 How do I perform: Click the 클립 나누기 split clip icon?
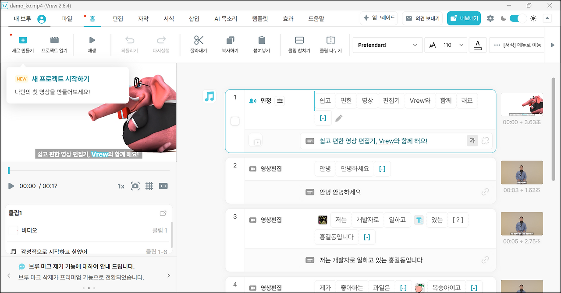pos(331,40)
